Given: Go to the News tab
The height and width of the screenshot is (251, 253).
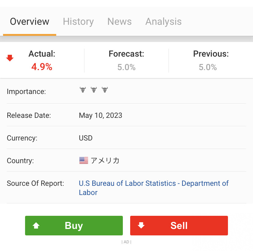Looking at the screenshot, I should (x=119, y=22).
